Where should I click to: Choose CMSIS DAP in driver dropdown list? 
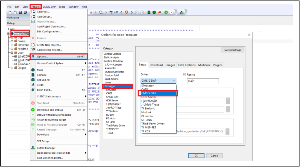pyautogui.click(x=158, y=93)
